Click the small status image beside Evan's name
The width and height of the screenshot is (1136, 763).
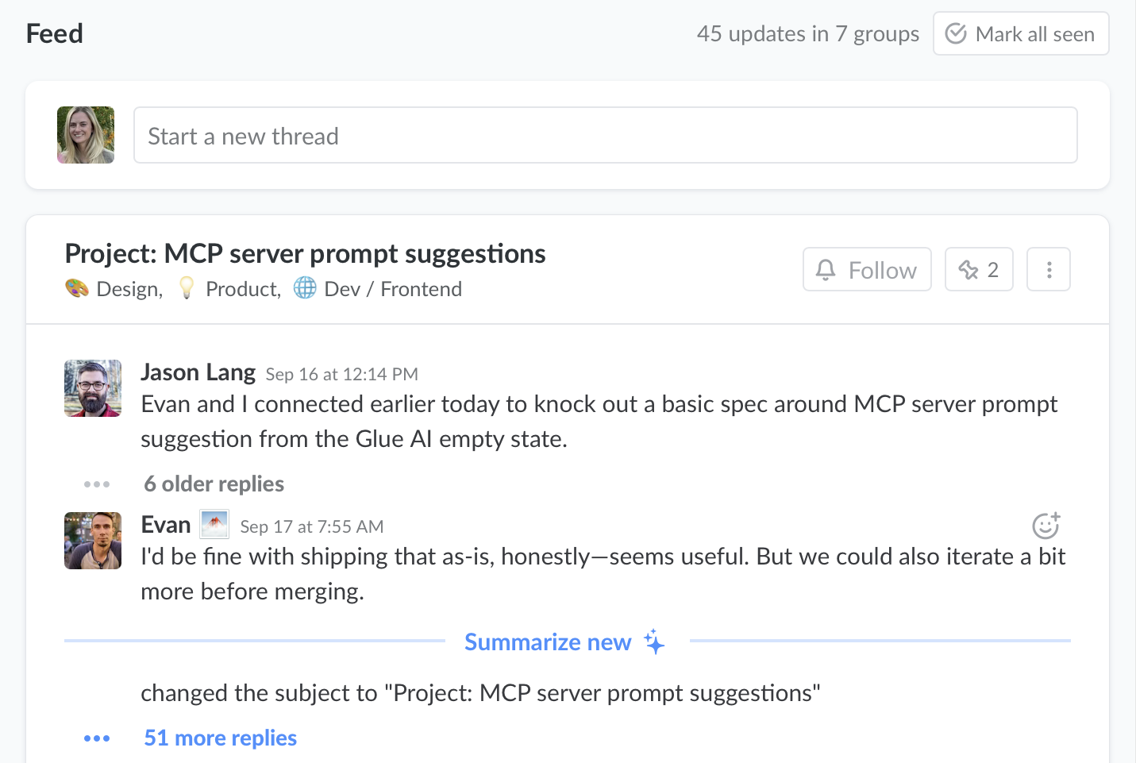coord(214,525)
